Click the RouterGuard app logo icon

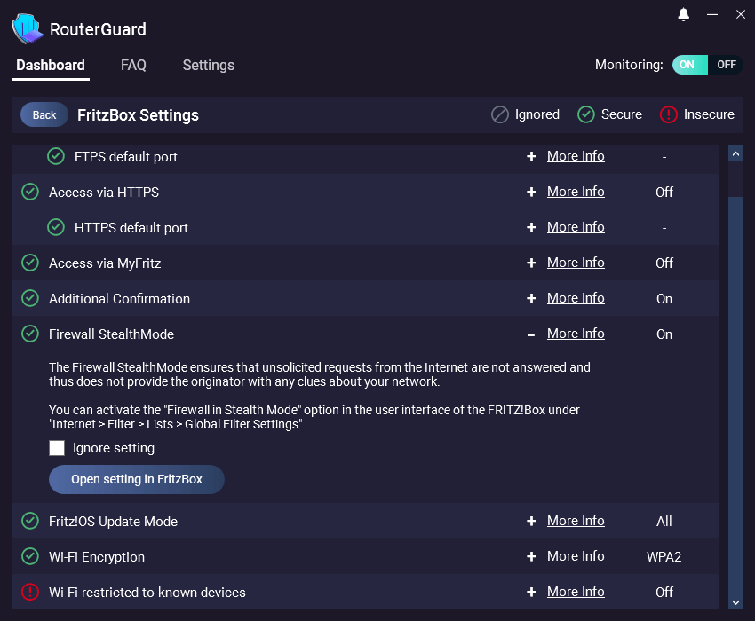28,28
